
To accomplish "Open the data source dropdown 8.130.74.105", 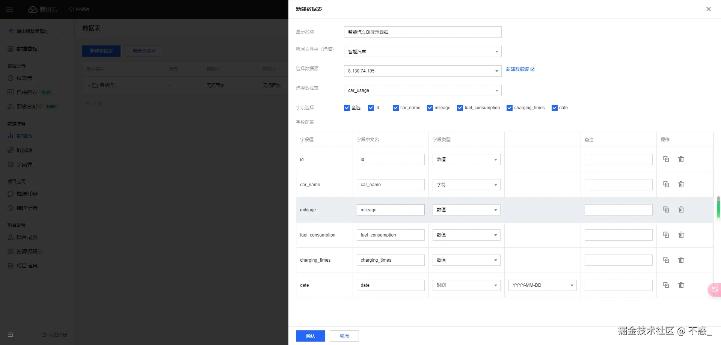I will [422, 71].
